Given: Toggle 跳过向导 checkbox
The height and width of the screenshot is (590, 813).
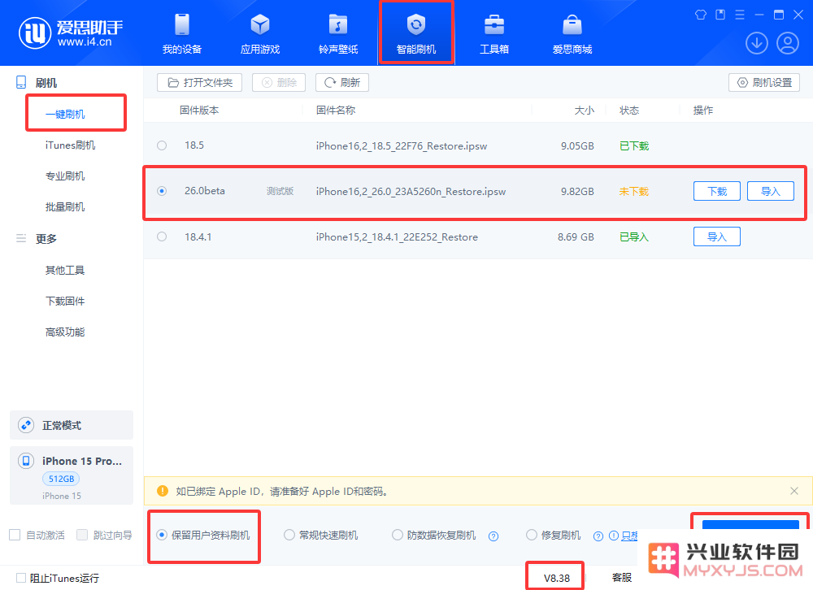Looking at the screenshot, I should 82,535.
